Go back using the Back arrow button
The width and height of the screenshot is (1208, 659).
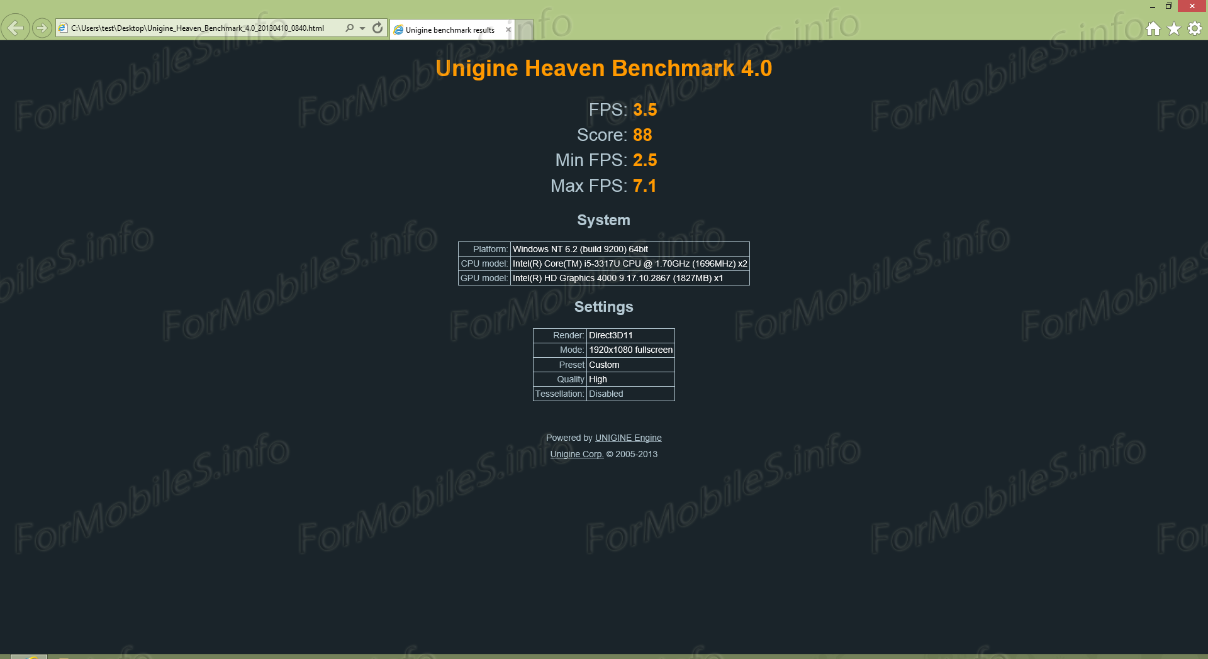15,28
